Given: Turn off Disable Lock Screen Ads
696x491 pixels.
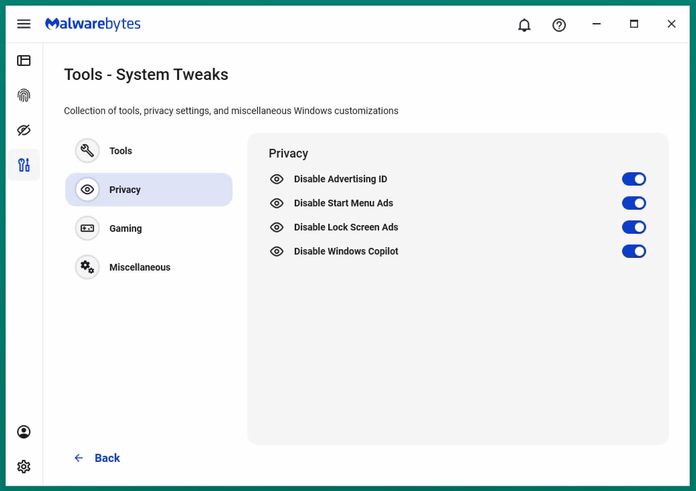Looking at the screenshot, I should [634, 227].
